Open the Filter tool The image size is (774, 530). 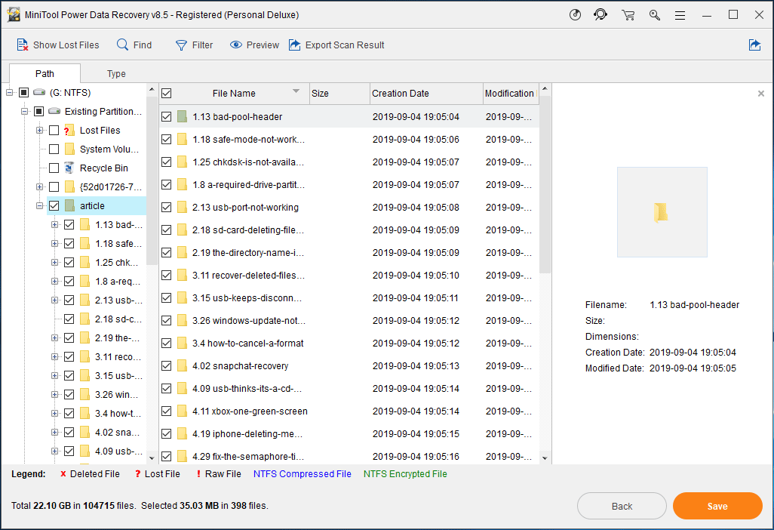[194, 45]
